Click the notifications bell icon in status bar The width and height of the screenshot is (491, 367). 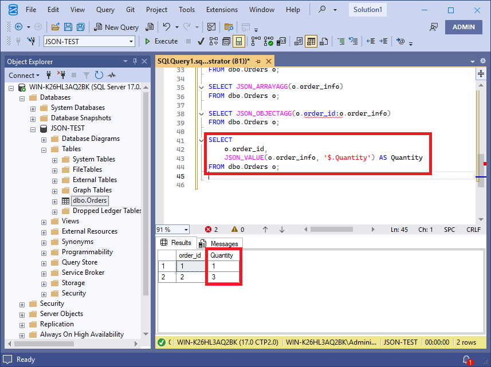[466, 360]
